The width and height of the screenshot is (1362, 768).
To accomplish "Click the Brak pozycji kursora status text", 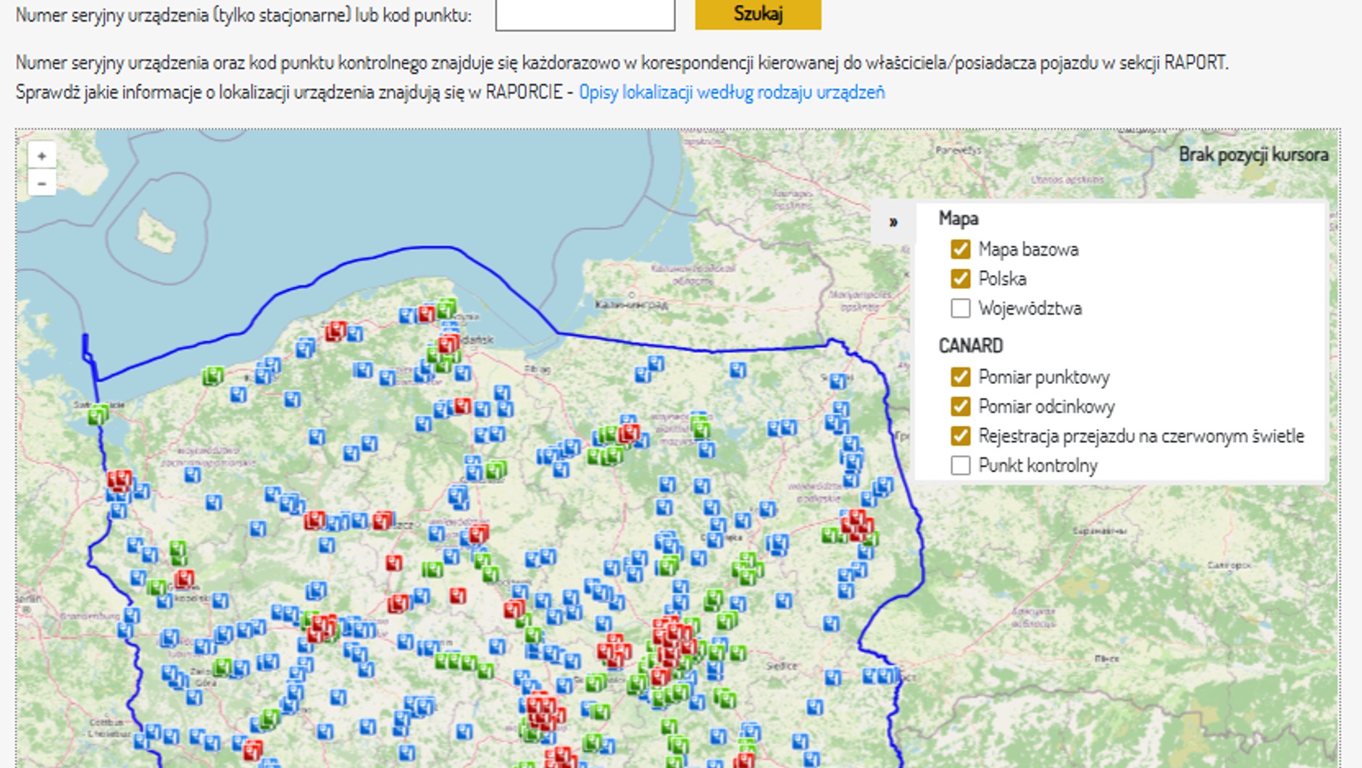I will click(x=1253, y=154).
